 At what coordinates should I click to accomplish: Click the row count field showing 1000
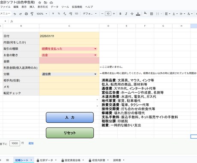15,143
